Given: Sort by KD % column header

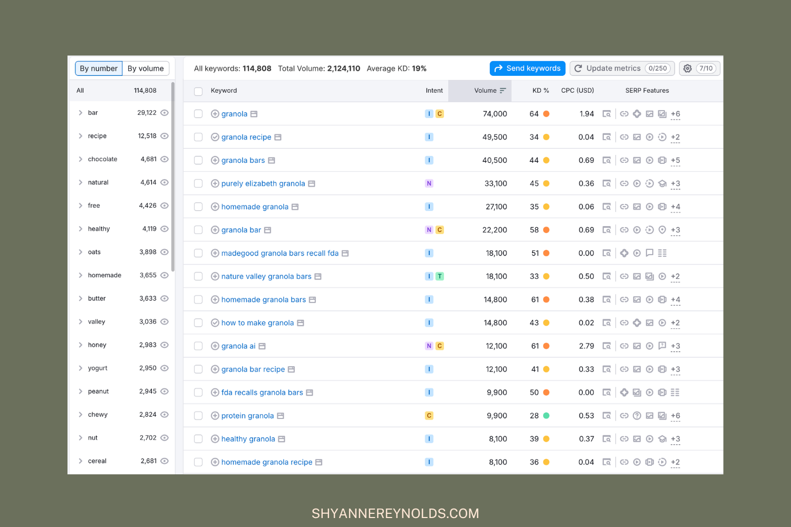Looking at the screenshot, I should pos(541,91).
